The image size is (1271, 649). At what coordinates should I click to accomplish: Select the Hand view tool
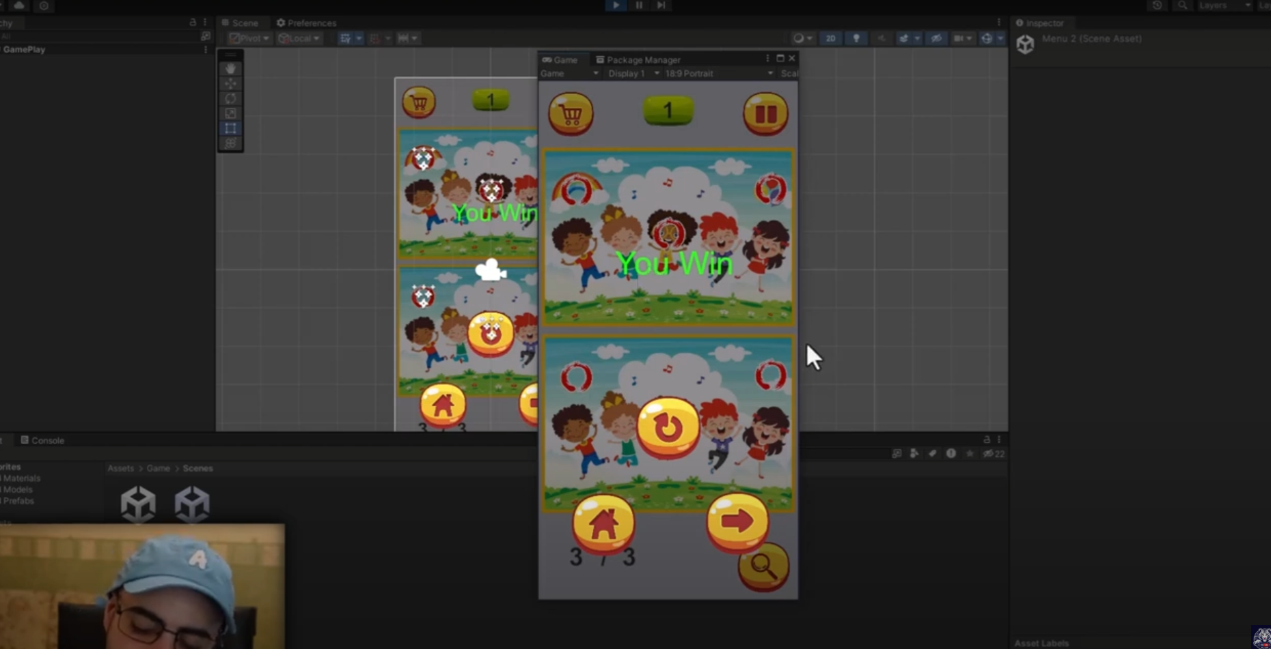pos(230,68)
